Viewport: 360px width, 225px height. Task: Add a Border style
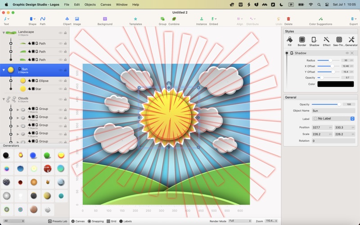click(302, 41)
